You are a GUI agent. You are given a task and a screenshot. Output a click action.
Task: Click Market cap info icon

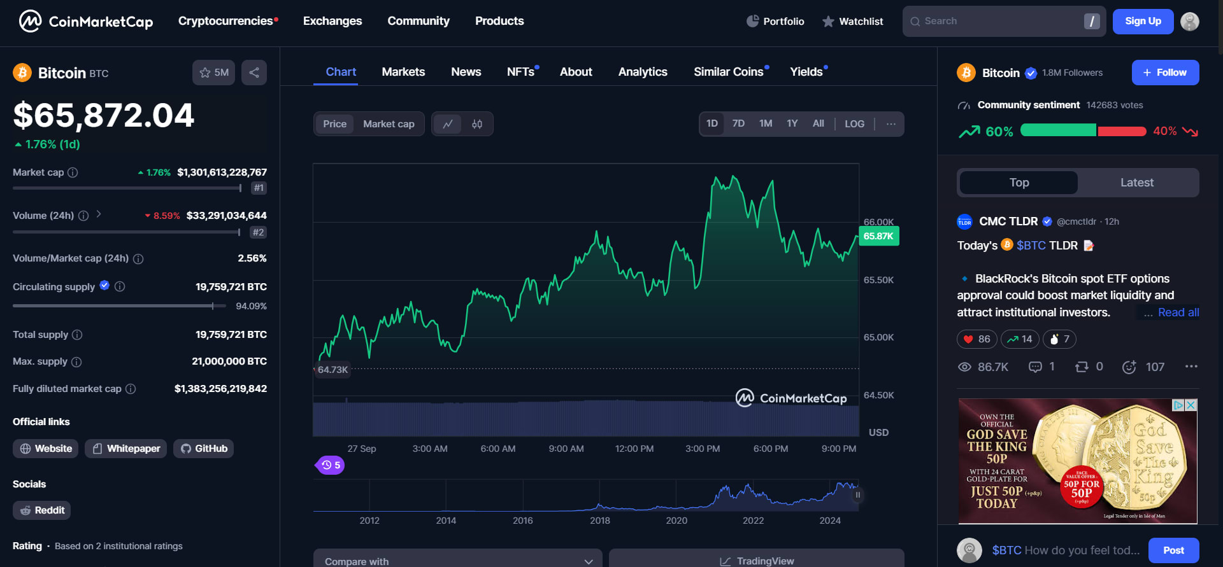click(73, 172)
